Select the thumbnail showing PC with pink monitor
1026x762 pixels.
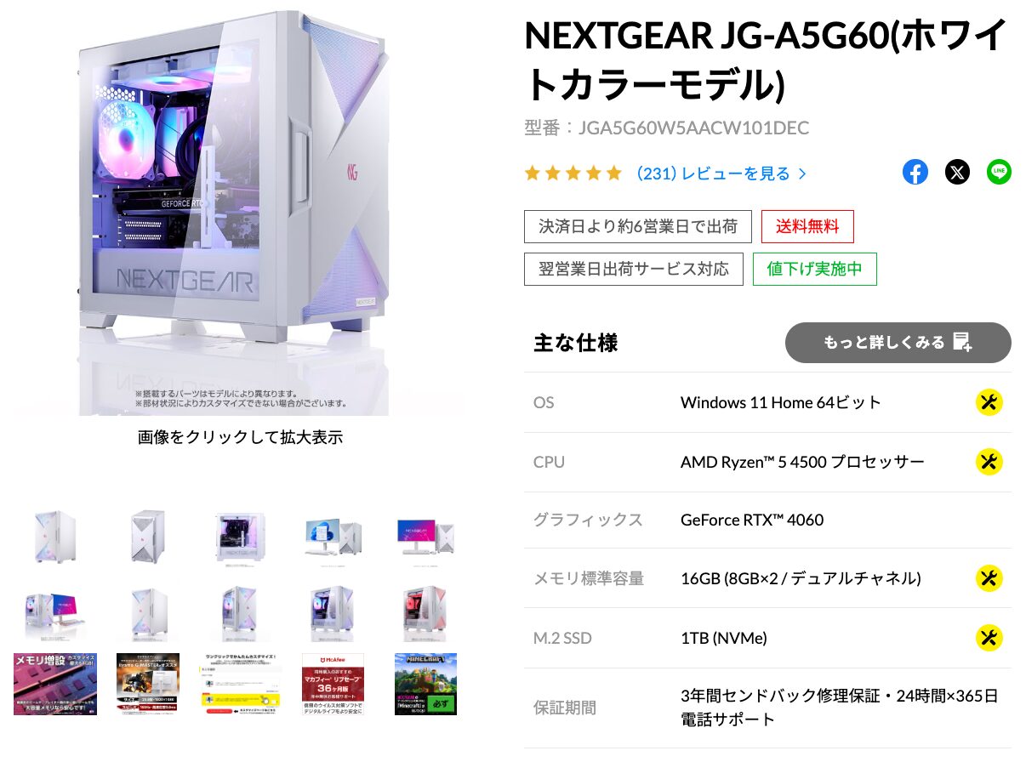425,537
